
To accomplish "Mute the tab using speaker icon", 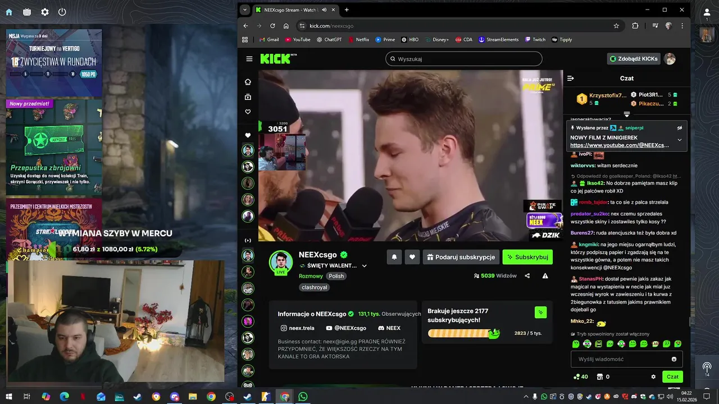I will tap(324, 10).
